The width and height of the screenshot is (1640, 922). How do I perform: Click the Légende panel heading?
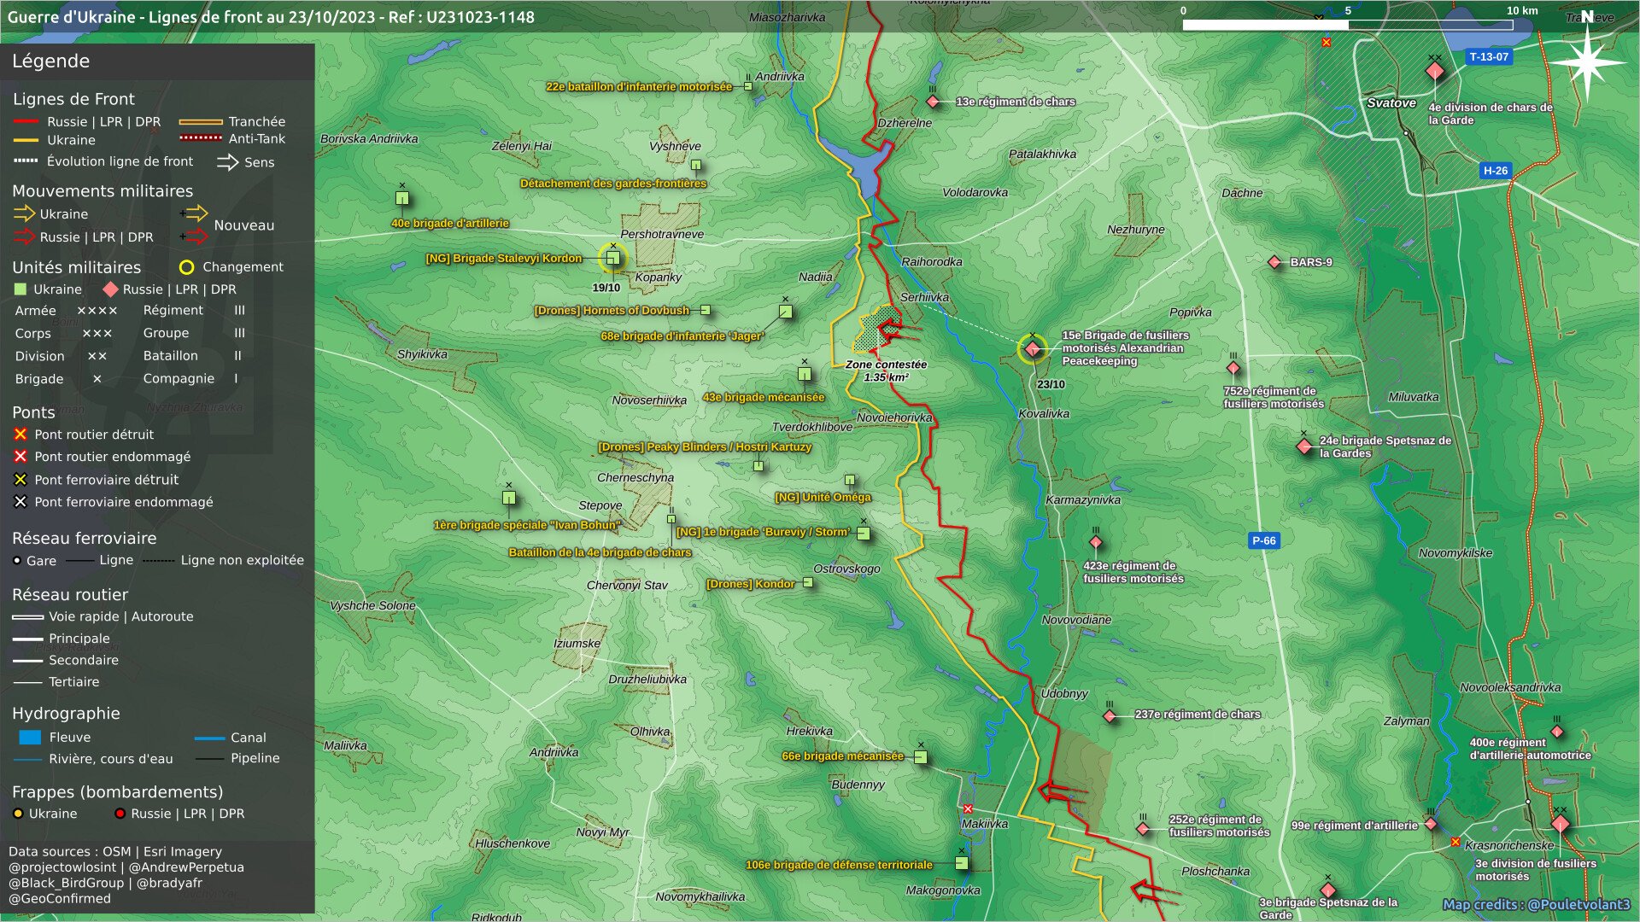50,61
